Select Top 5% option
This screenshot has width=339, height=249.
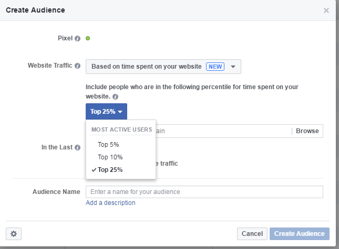[108, 145]
